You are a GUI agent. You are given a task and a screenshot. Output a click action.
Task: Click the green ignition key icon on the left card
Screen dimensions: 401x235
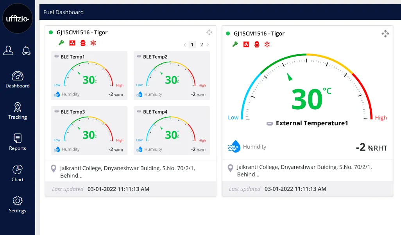tap(61, 43)
